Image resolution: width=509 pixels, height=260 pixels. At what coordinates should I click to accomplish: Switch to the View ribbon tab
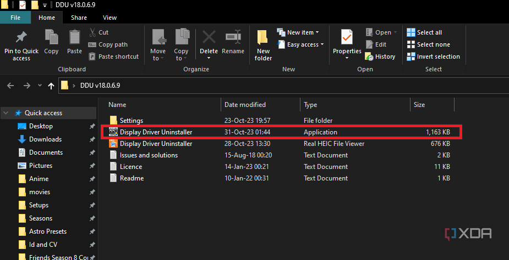(x=110, y=18)
